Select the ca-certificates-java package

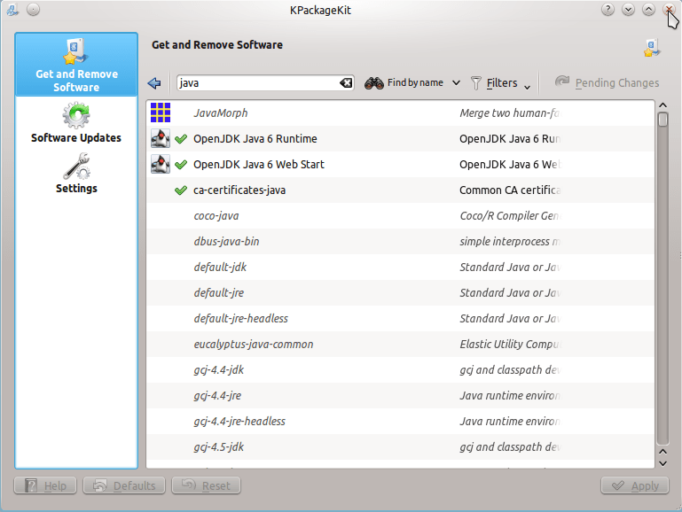click(400, 190)
